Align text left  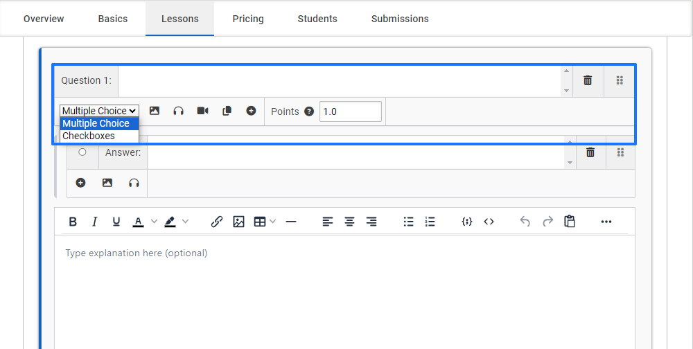(x=328, y=222)
